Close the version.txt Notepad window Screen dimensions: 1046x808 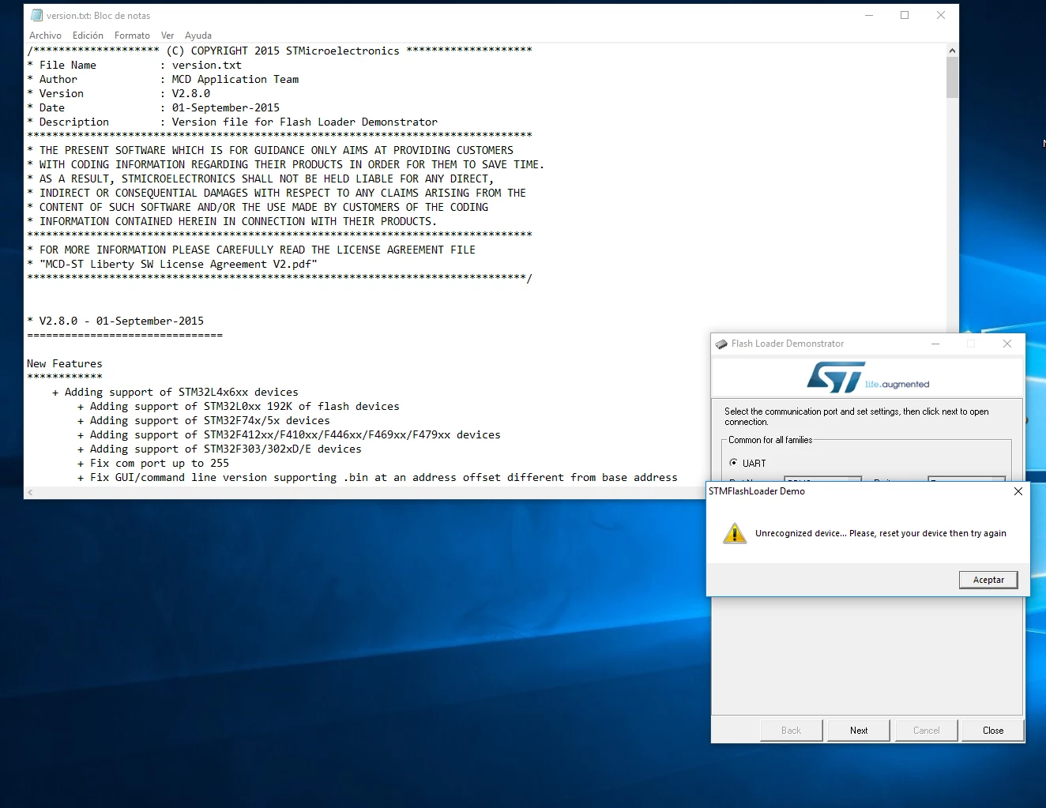click(x=941, y=15)
